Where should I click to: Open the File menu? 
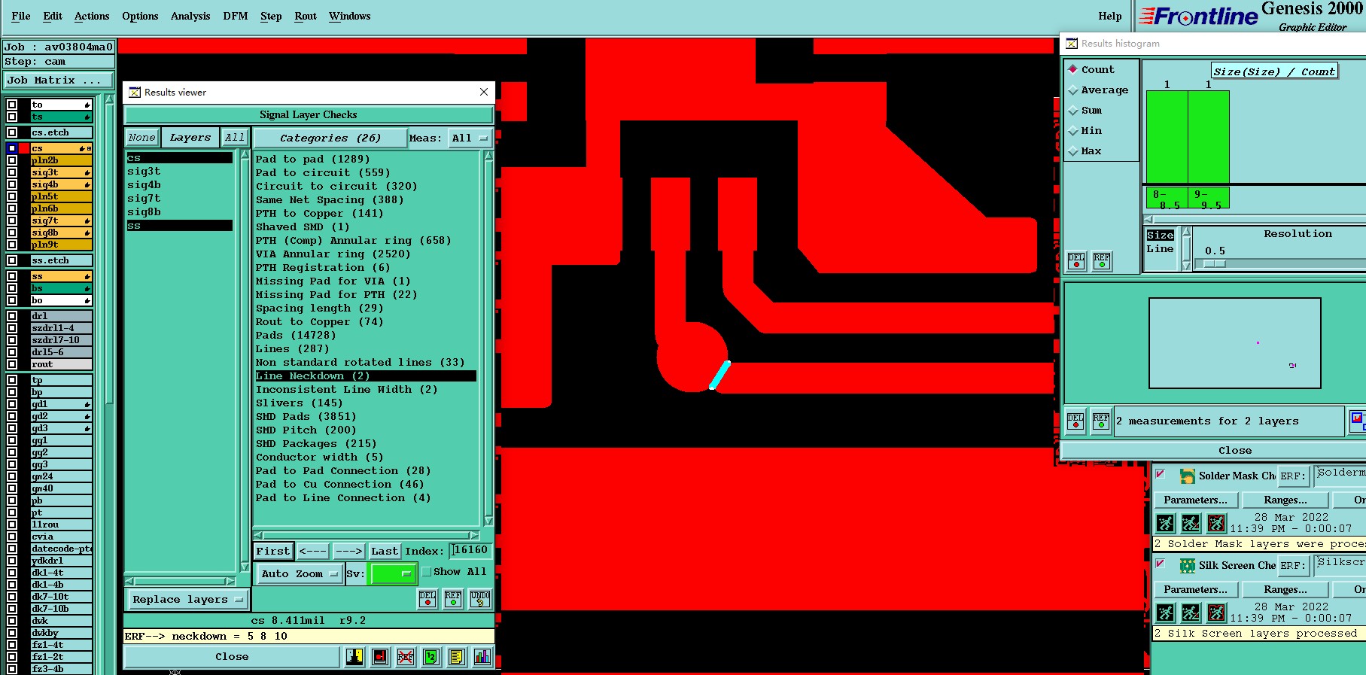click(x=21, y=16)
